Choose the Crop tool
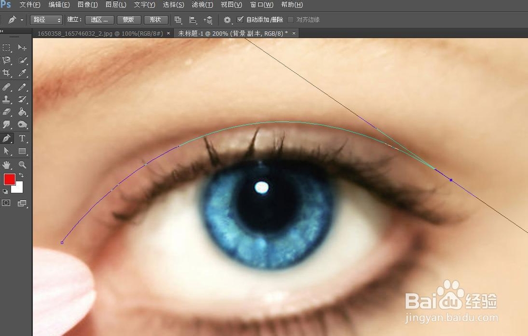The image size is (528, 336). [7, 72]
